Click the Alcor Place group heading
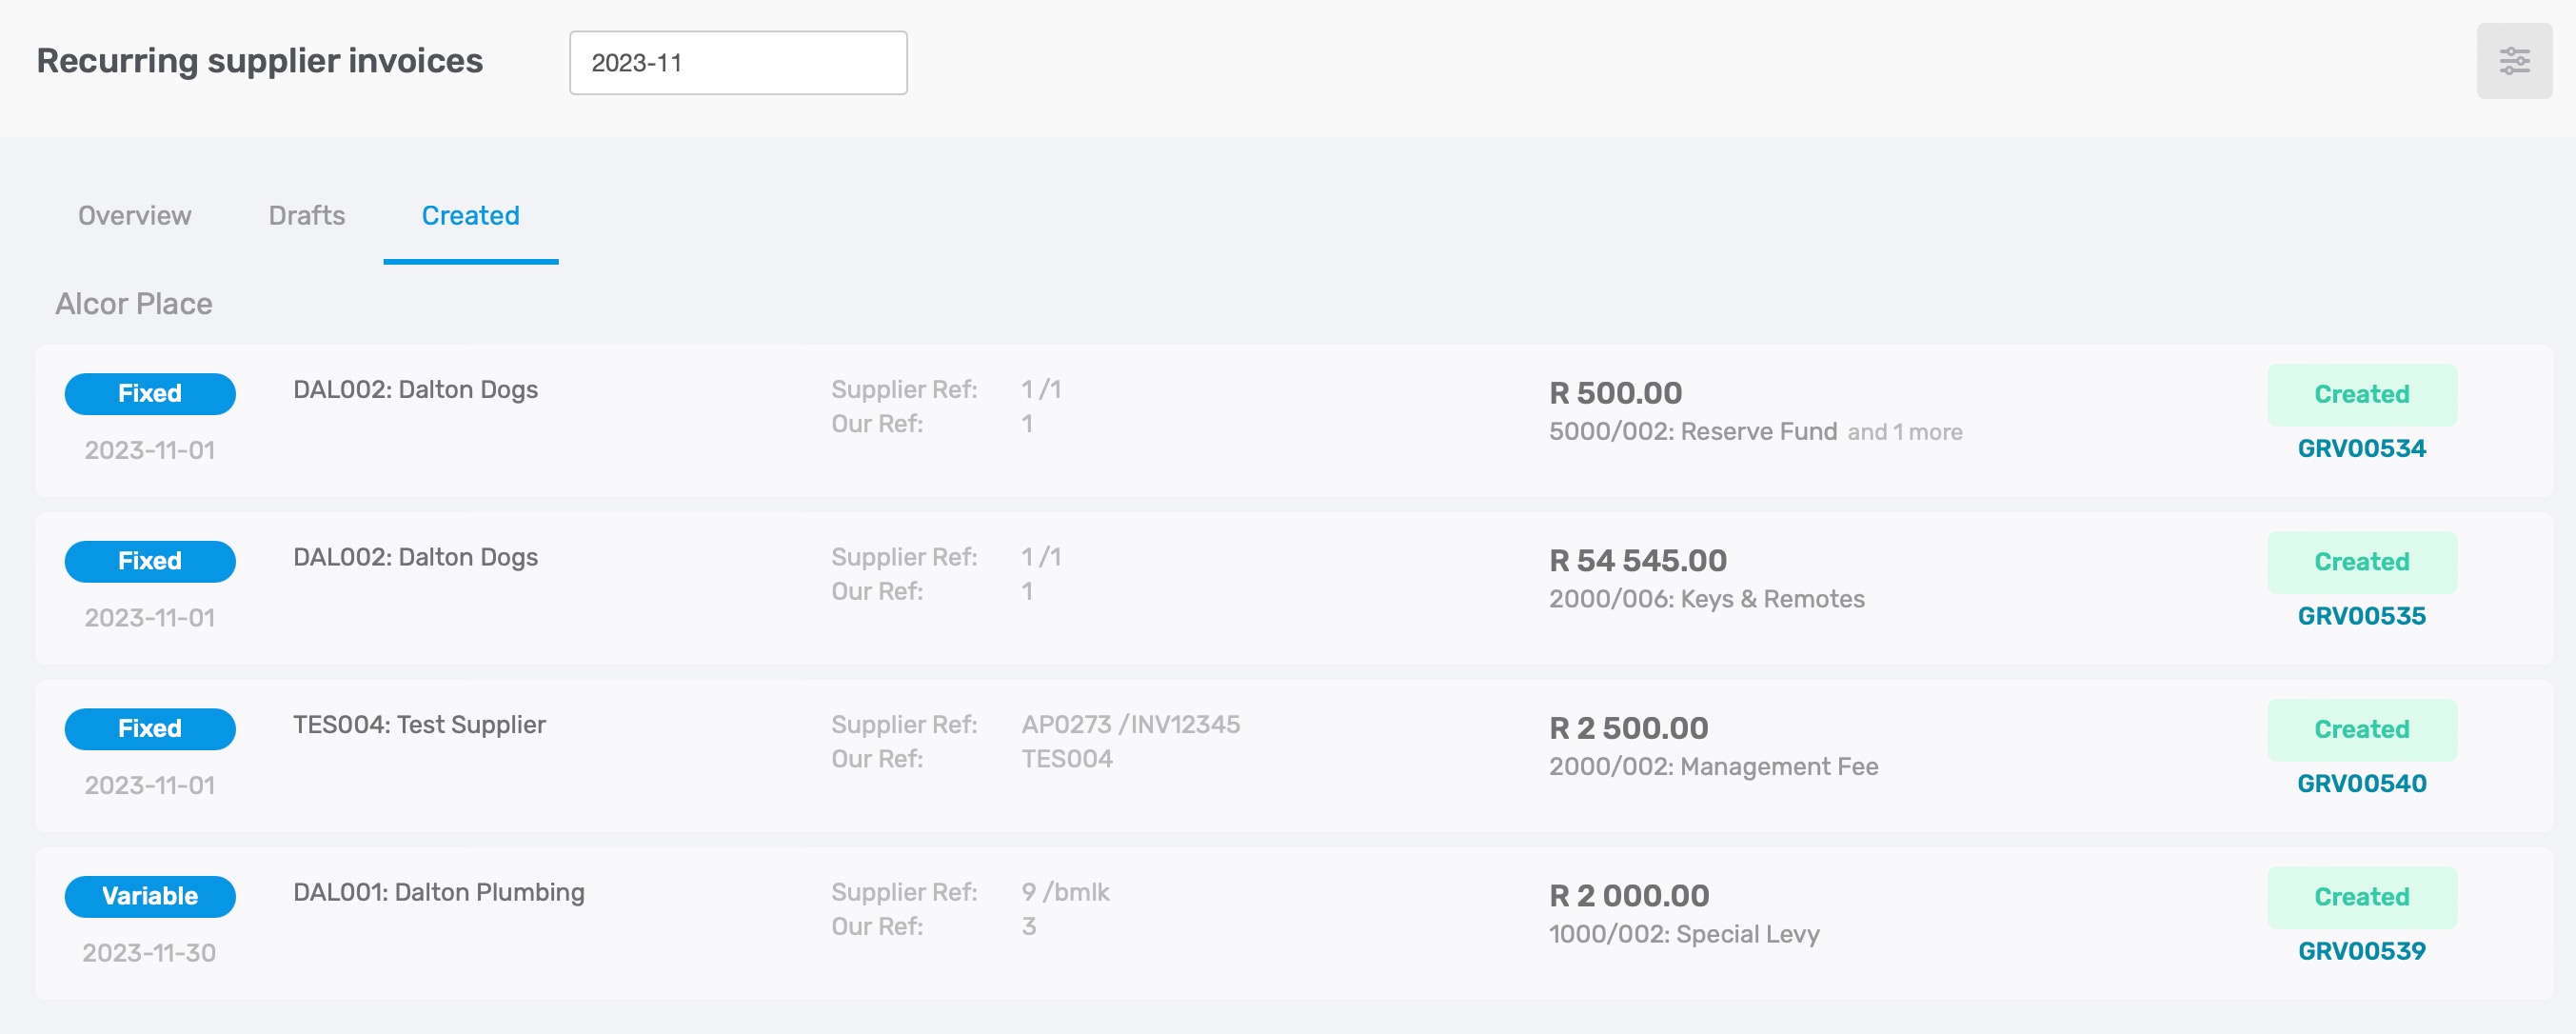This screenshot has width=2576, height=1034. [134, 304]
